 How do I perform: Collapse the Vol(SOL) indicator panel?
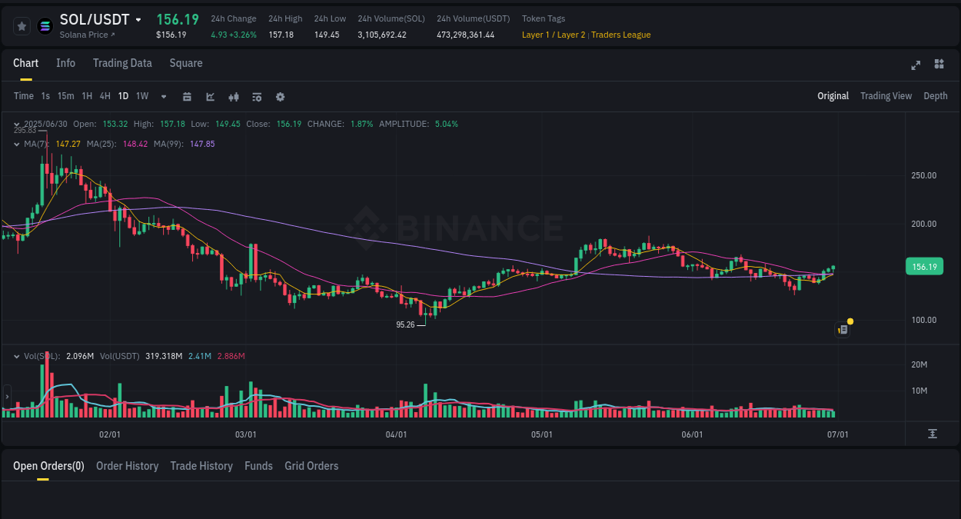click(x=17, y=356)
